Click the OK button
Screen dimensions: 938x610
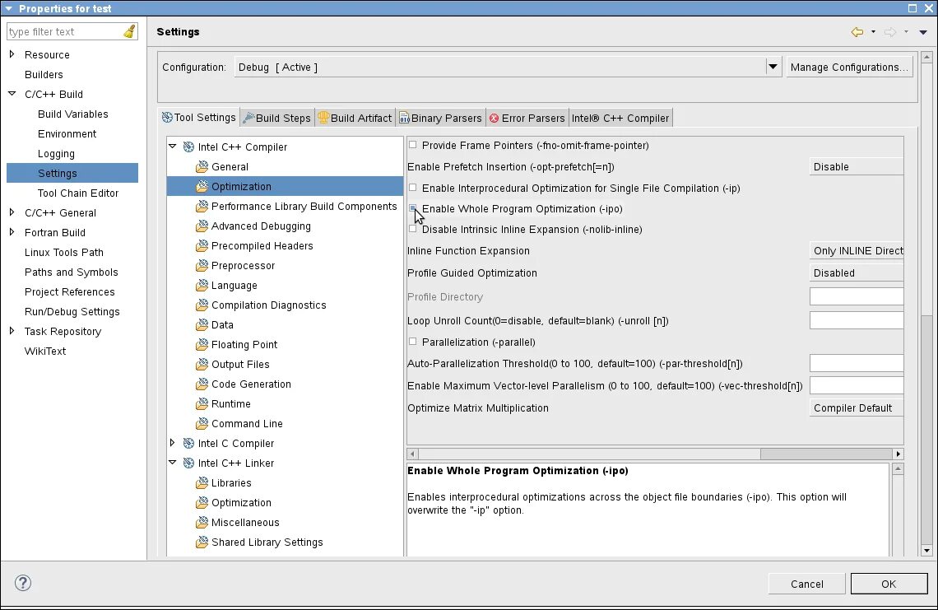coord(889,584)
